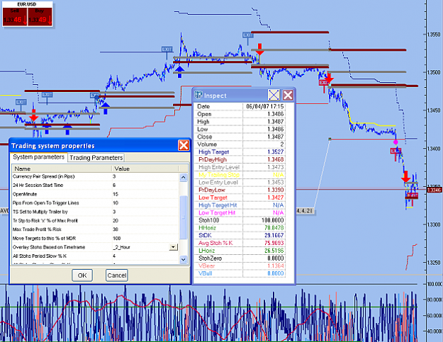The image size is (443, 342).
Task: Select the PrDayLow row in Inspect
Action: pyautogui.click(x=240, y=190)
